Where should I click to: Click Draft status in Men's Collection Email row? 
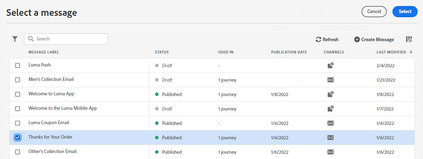click(x=167, y=80)
